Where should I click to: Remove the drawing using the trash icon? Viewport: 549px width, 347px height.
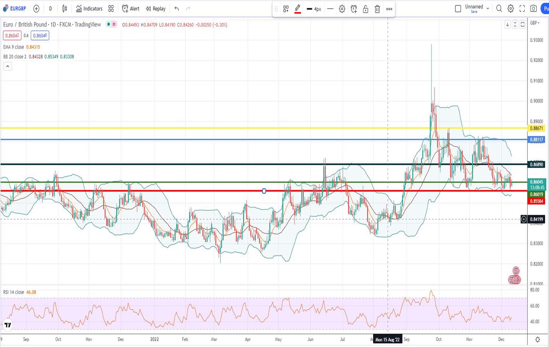pyautogui.click(x=377, y=9)
